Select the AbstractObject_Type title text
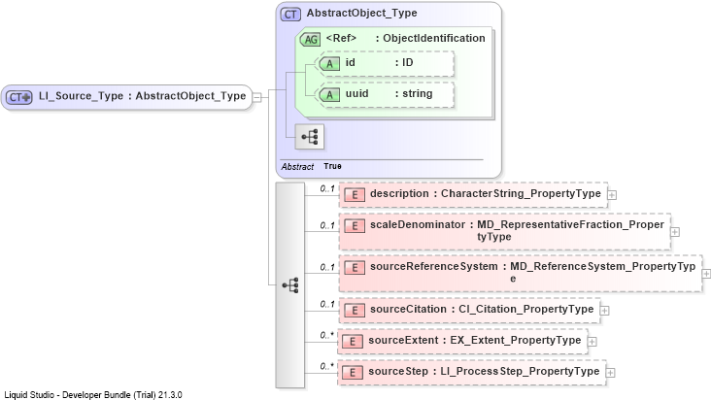711x400 pixels. pos(362,14)
